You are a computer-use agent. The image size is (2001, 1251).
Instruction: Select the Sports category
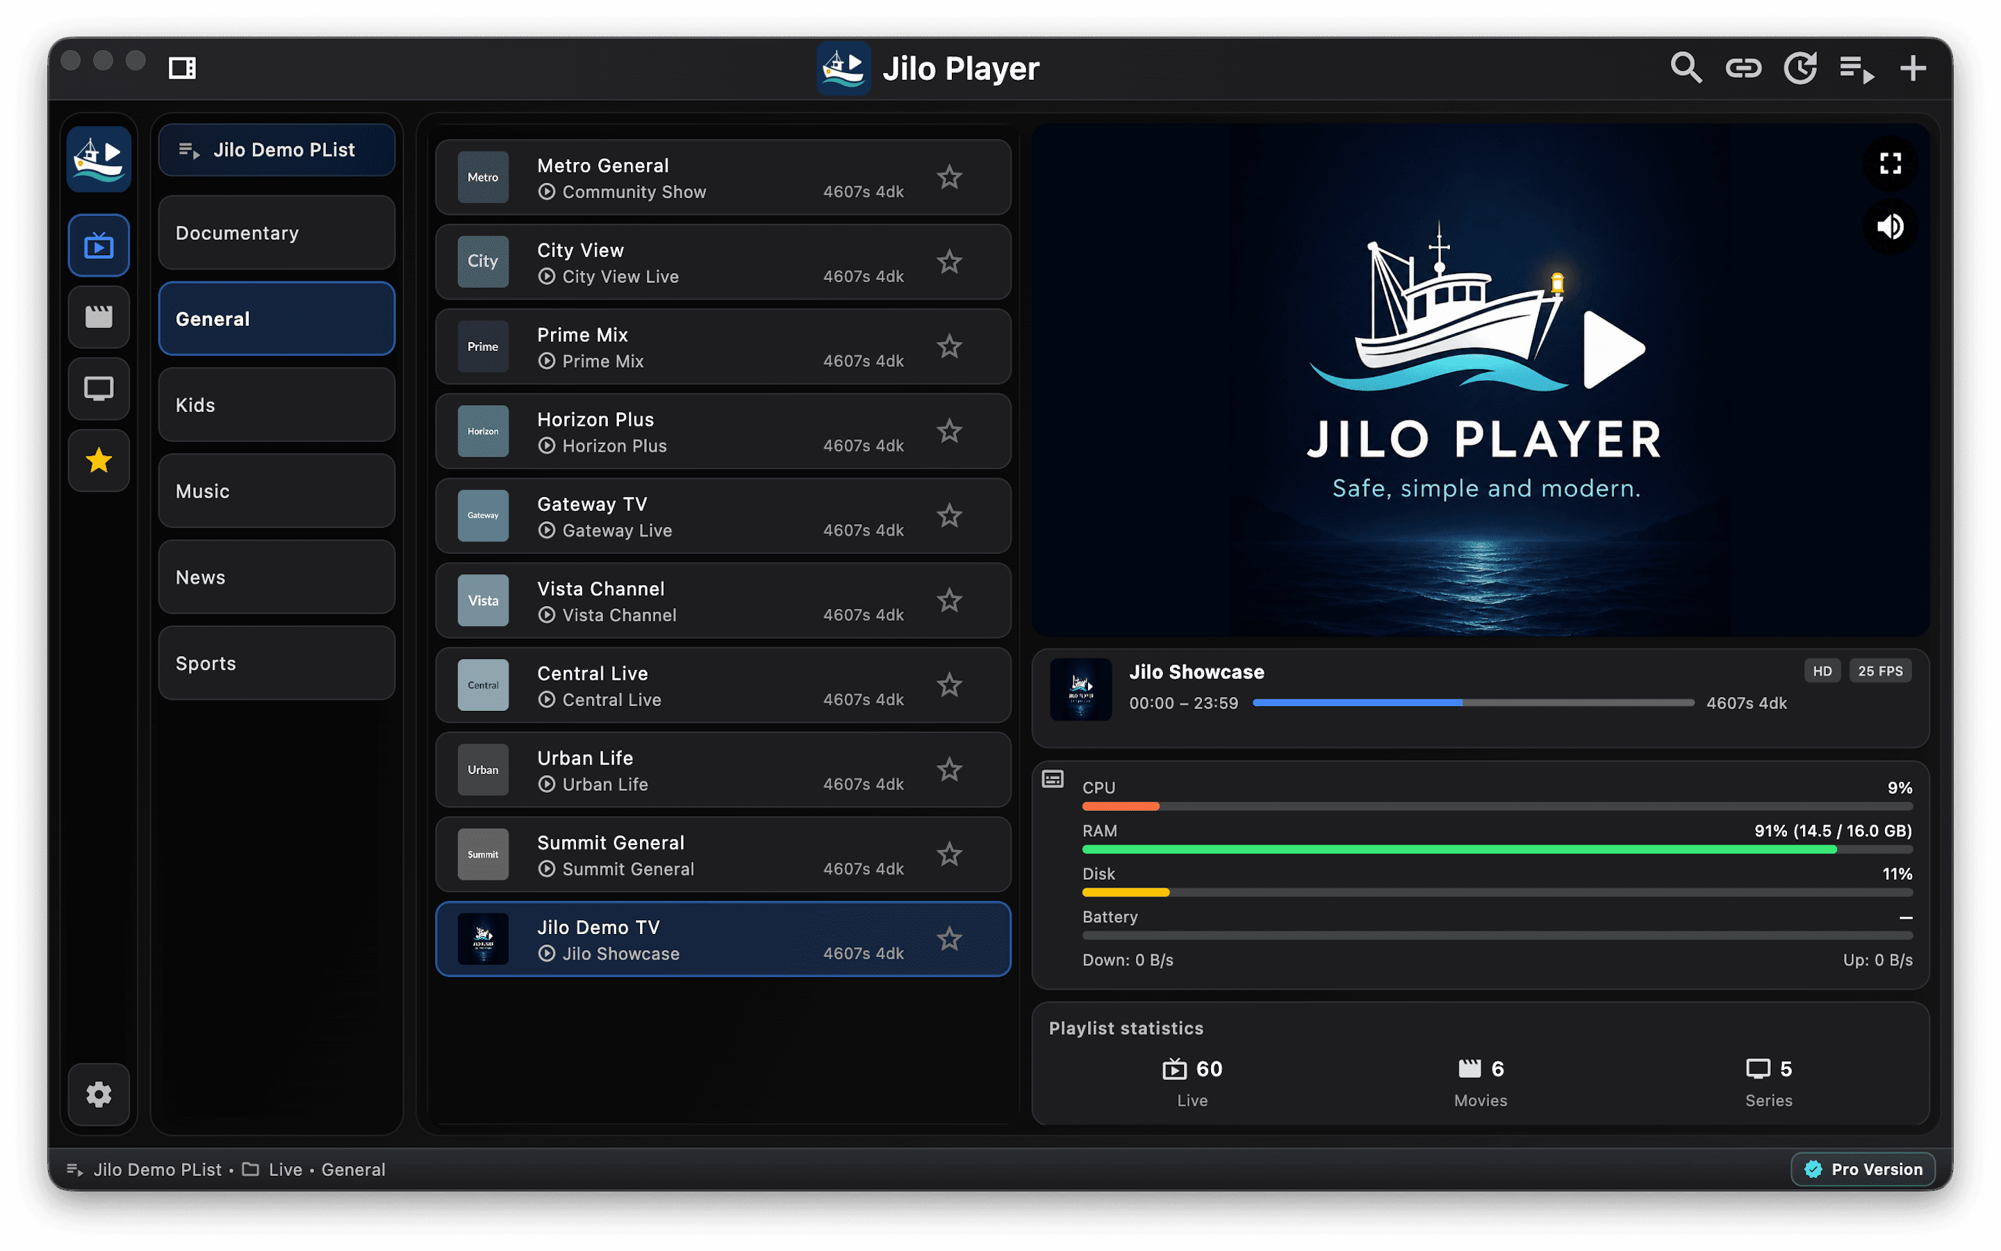[x=277, y=663]
